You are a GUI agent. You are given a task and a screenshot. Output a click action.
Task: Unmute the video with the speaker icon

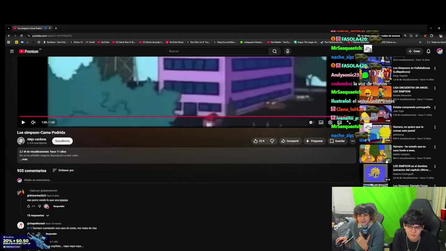[x=33, y=122]
